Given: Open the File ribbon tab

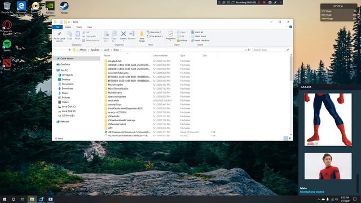Looking at the screenshot, I should tap(58, 27).
